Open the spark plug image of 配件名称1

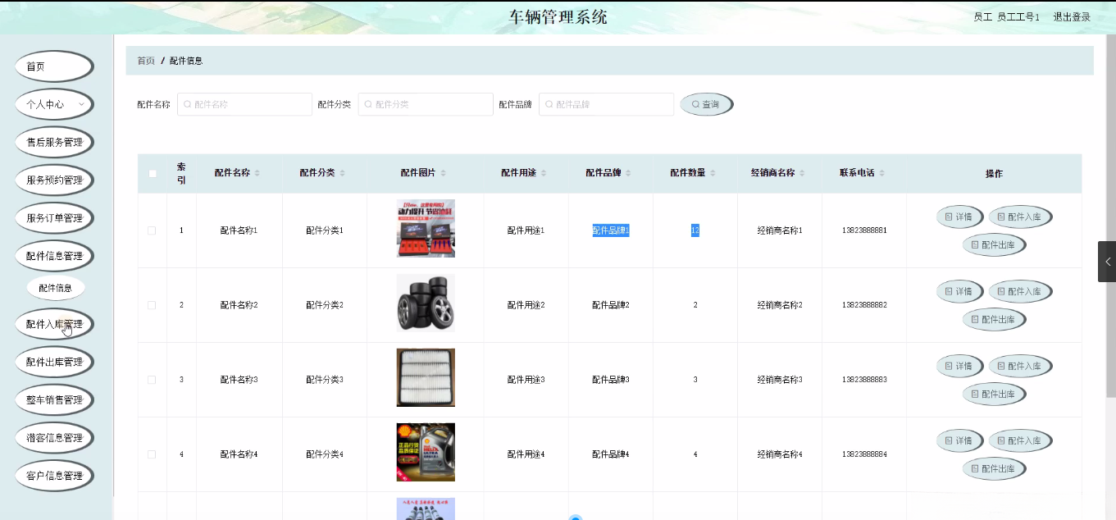coord(426,228)
